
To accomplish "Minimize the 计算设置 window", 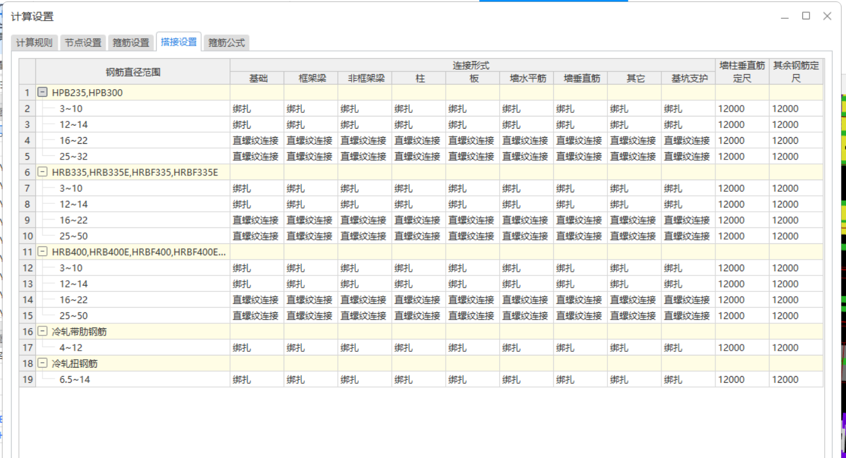I will [785, 16].
